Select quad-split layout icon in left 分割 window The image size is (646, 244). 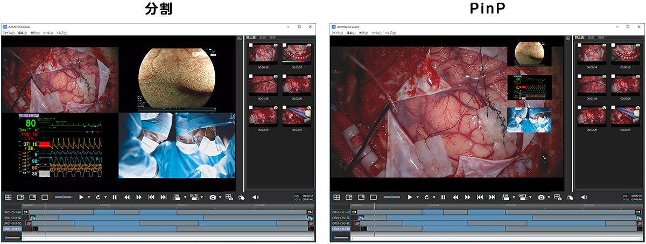8,198
